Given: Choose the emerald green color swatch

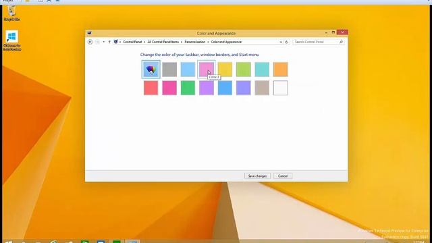Looking at the screenshot, I should pos(188,88).
